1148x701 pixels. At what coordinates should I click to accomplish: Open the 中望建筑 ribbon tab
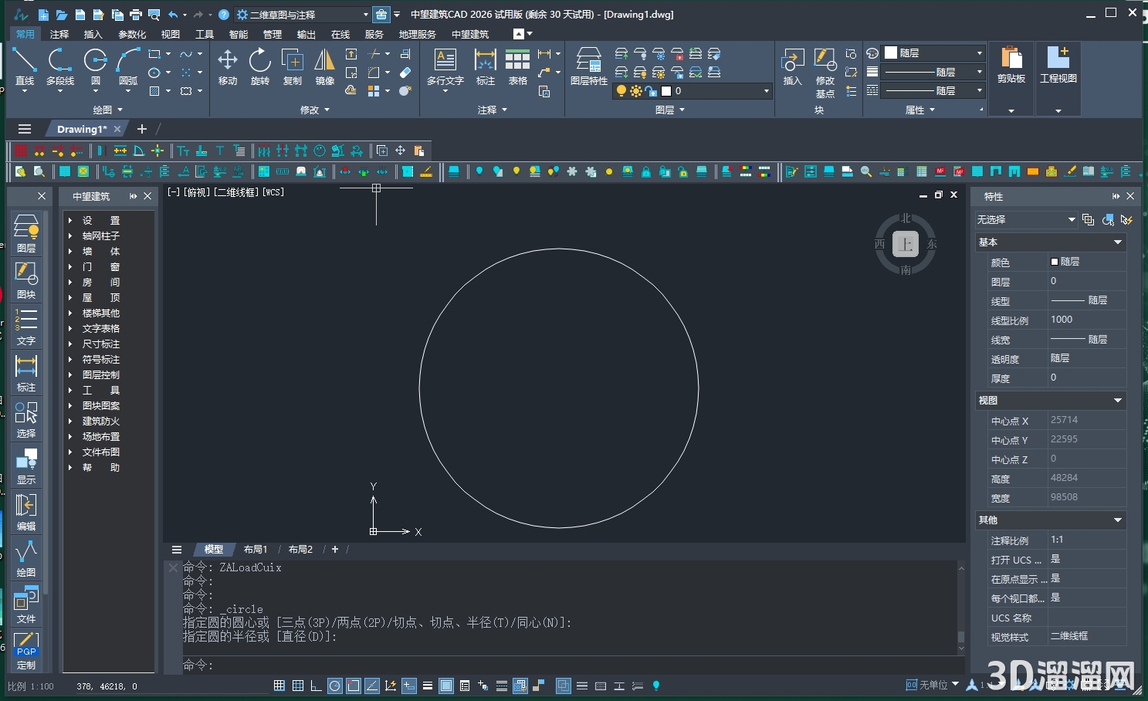click(x=470, y=34)
